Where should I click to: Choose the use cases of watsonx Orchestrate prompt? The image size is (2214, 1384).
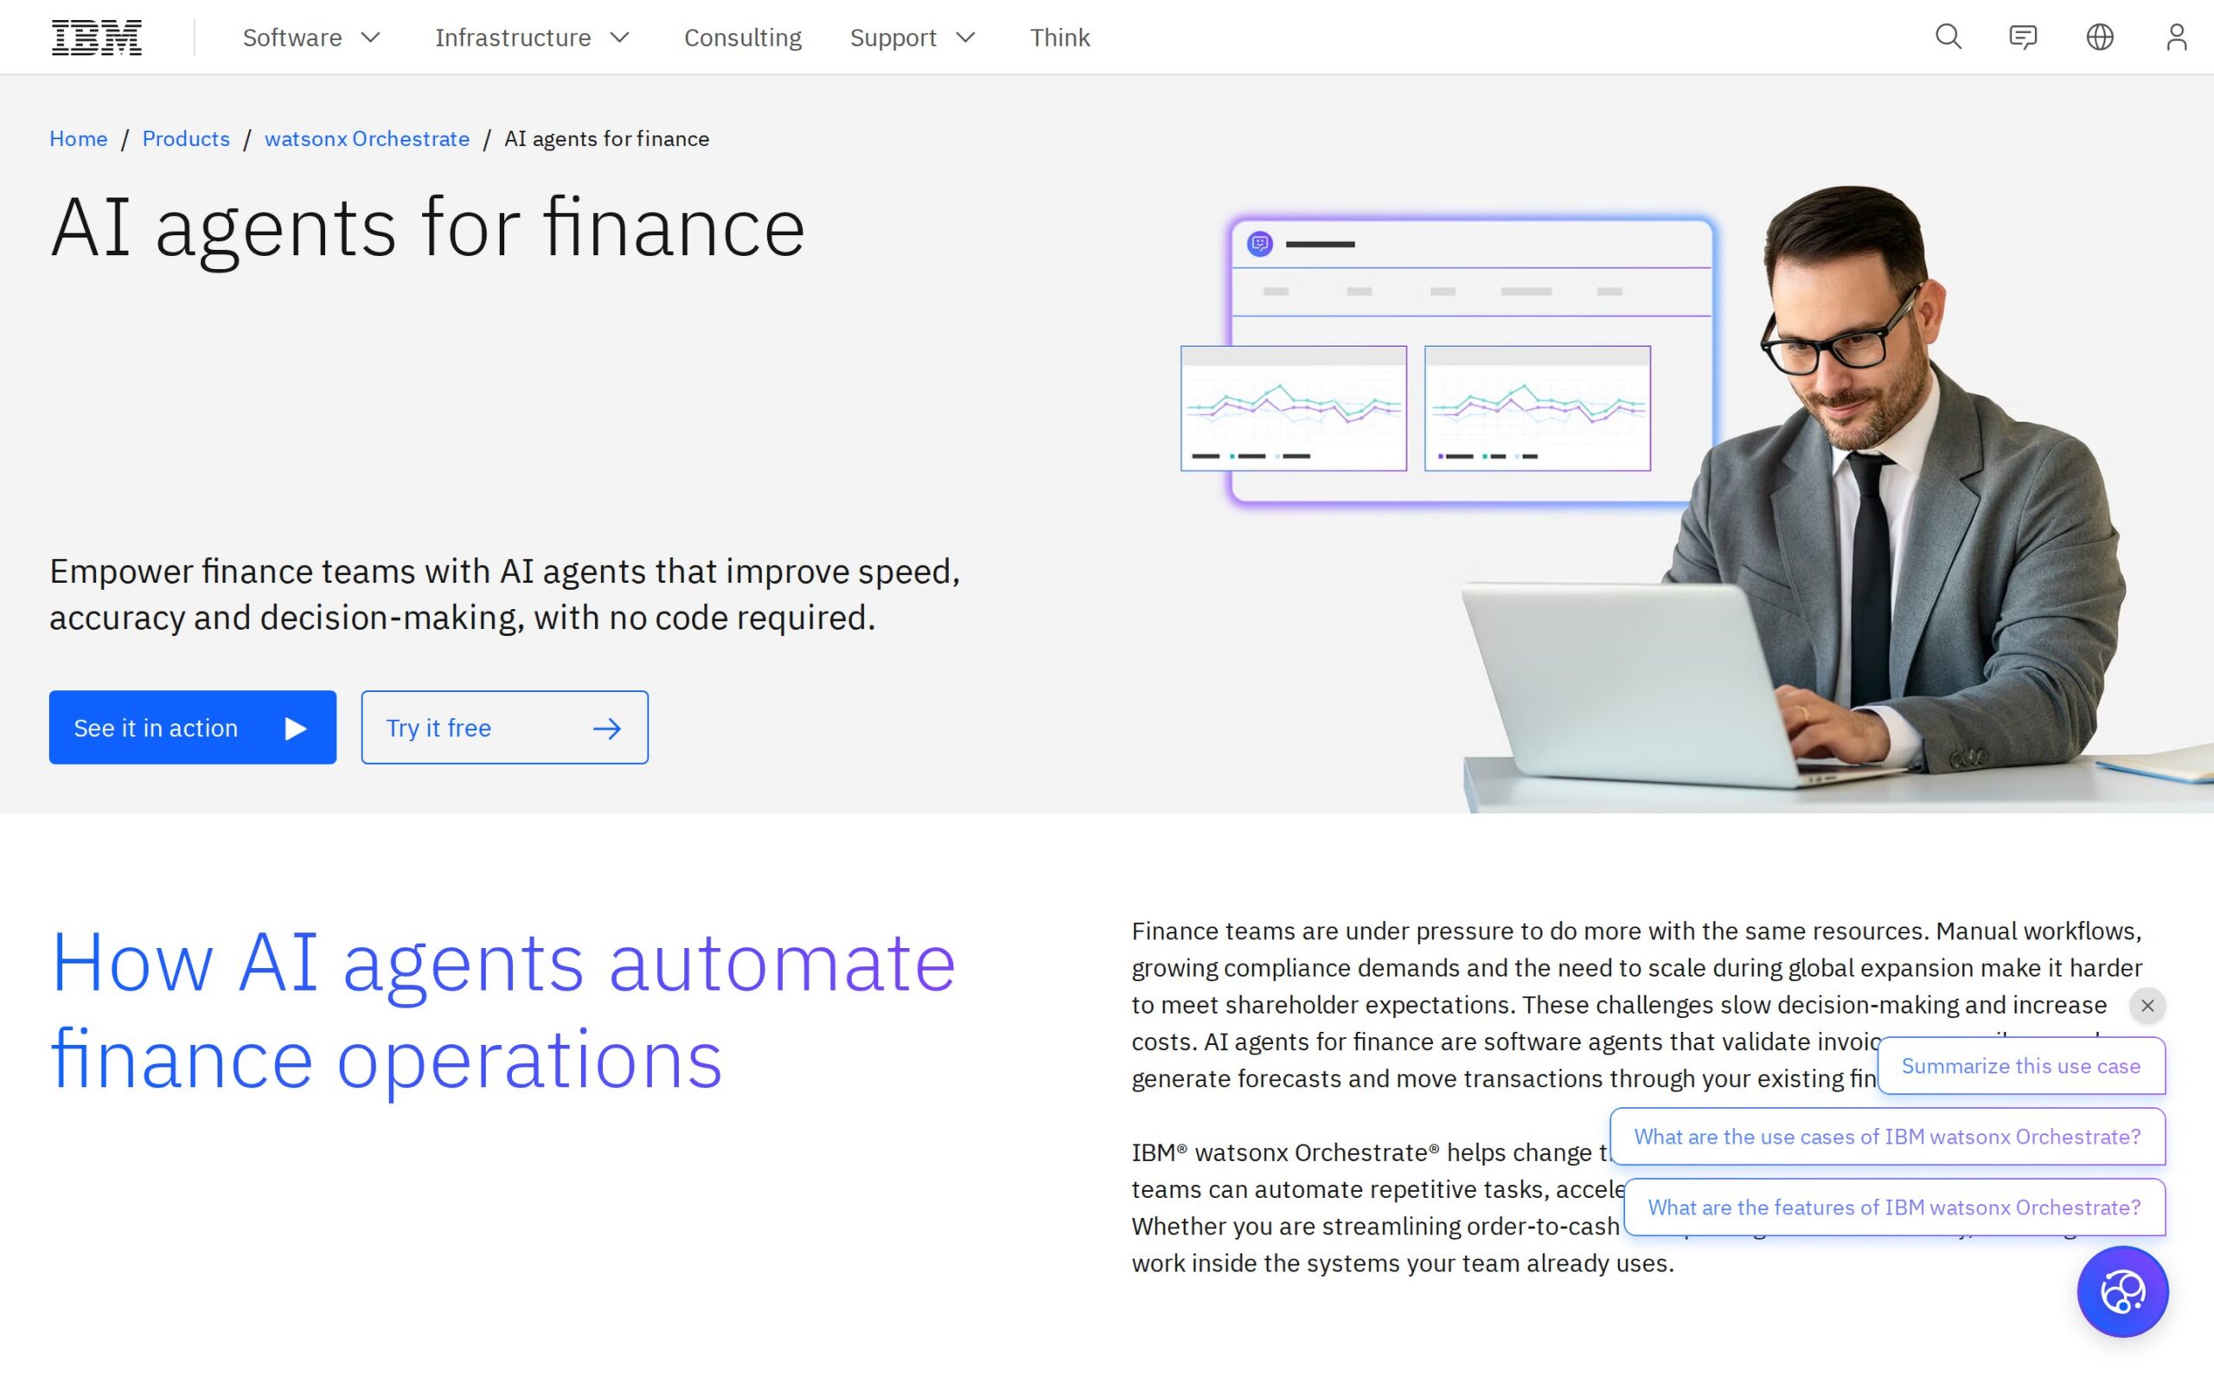pos(1887,1136)
